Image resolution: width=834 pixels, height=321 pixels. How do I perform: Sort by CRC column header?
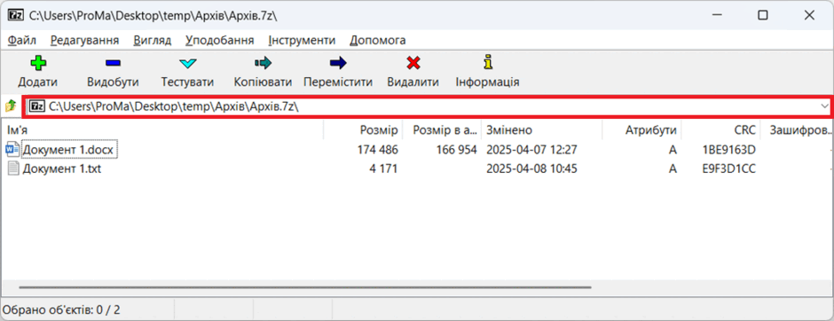tap(720, 130)
